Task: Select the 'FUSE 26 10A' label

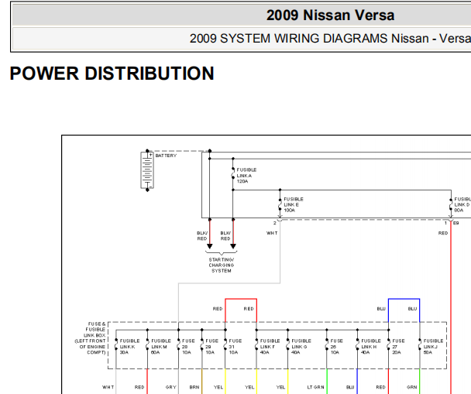Action: pos(336,347)
